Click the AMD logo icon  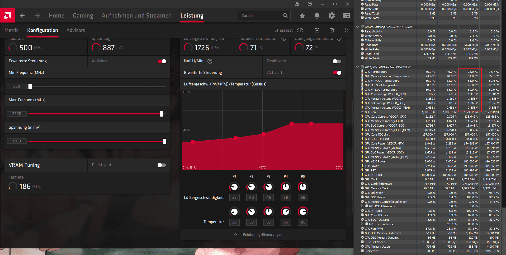pyautogui.click(x=8, y=16)
